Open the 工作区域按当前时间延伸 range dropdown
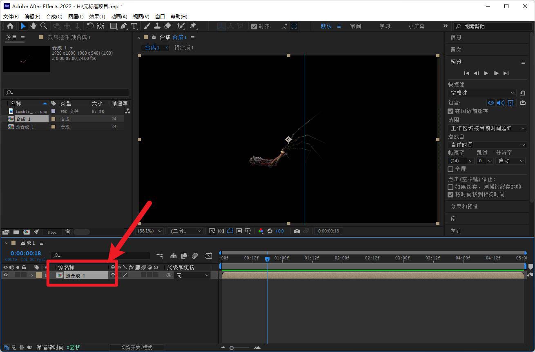The width and height of the screenshot is (535, 352). tap(488, 128)
